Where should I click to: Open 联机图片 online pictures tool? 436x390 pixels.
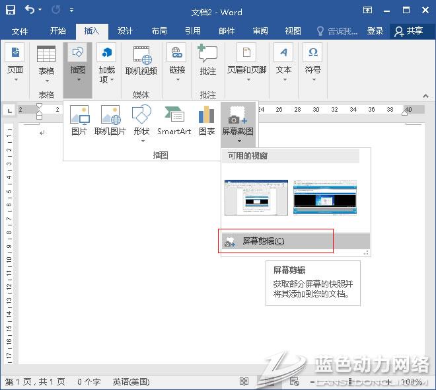click(110, 120)
